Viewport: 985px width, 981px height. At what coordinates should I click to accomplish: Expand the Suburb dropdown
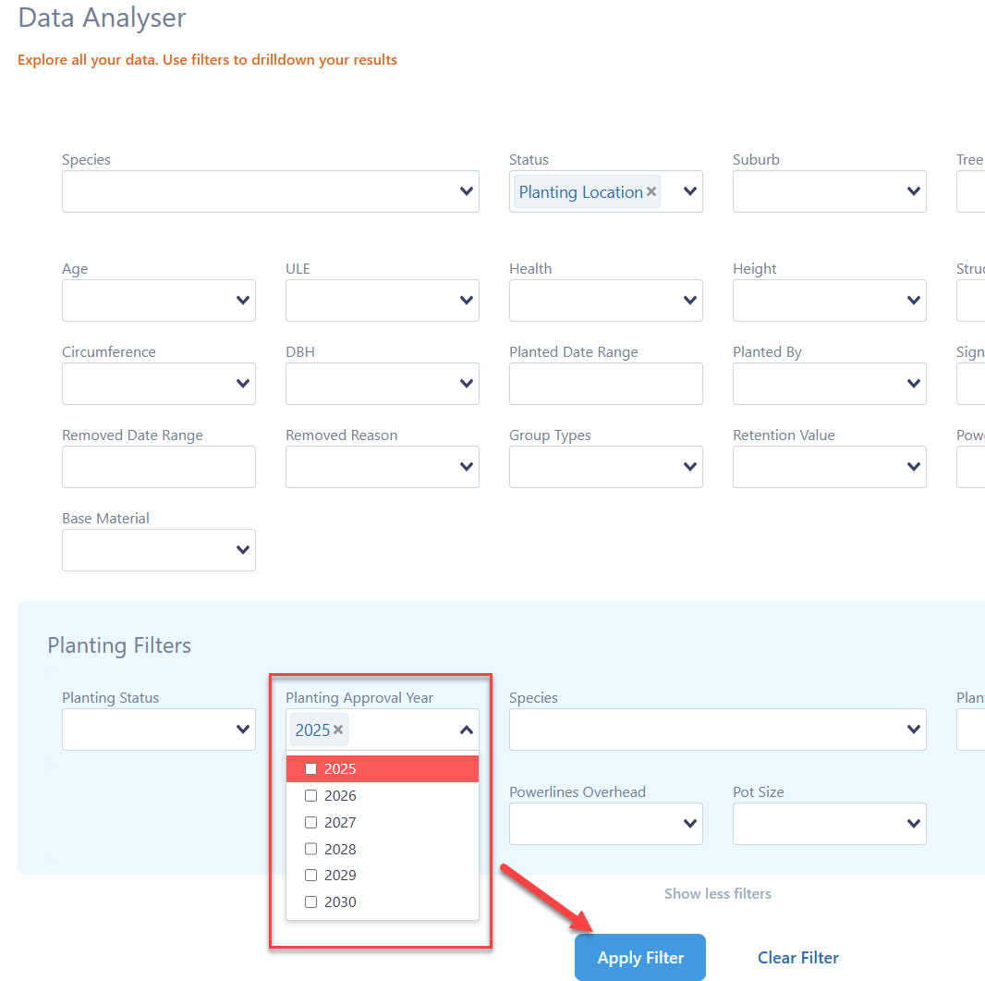829,191
